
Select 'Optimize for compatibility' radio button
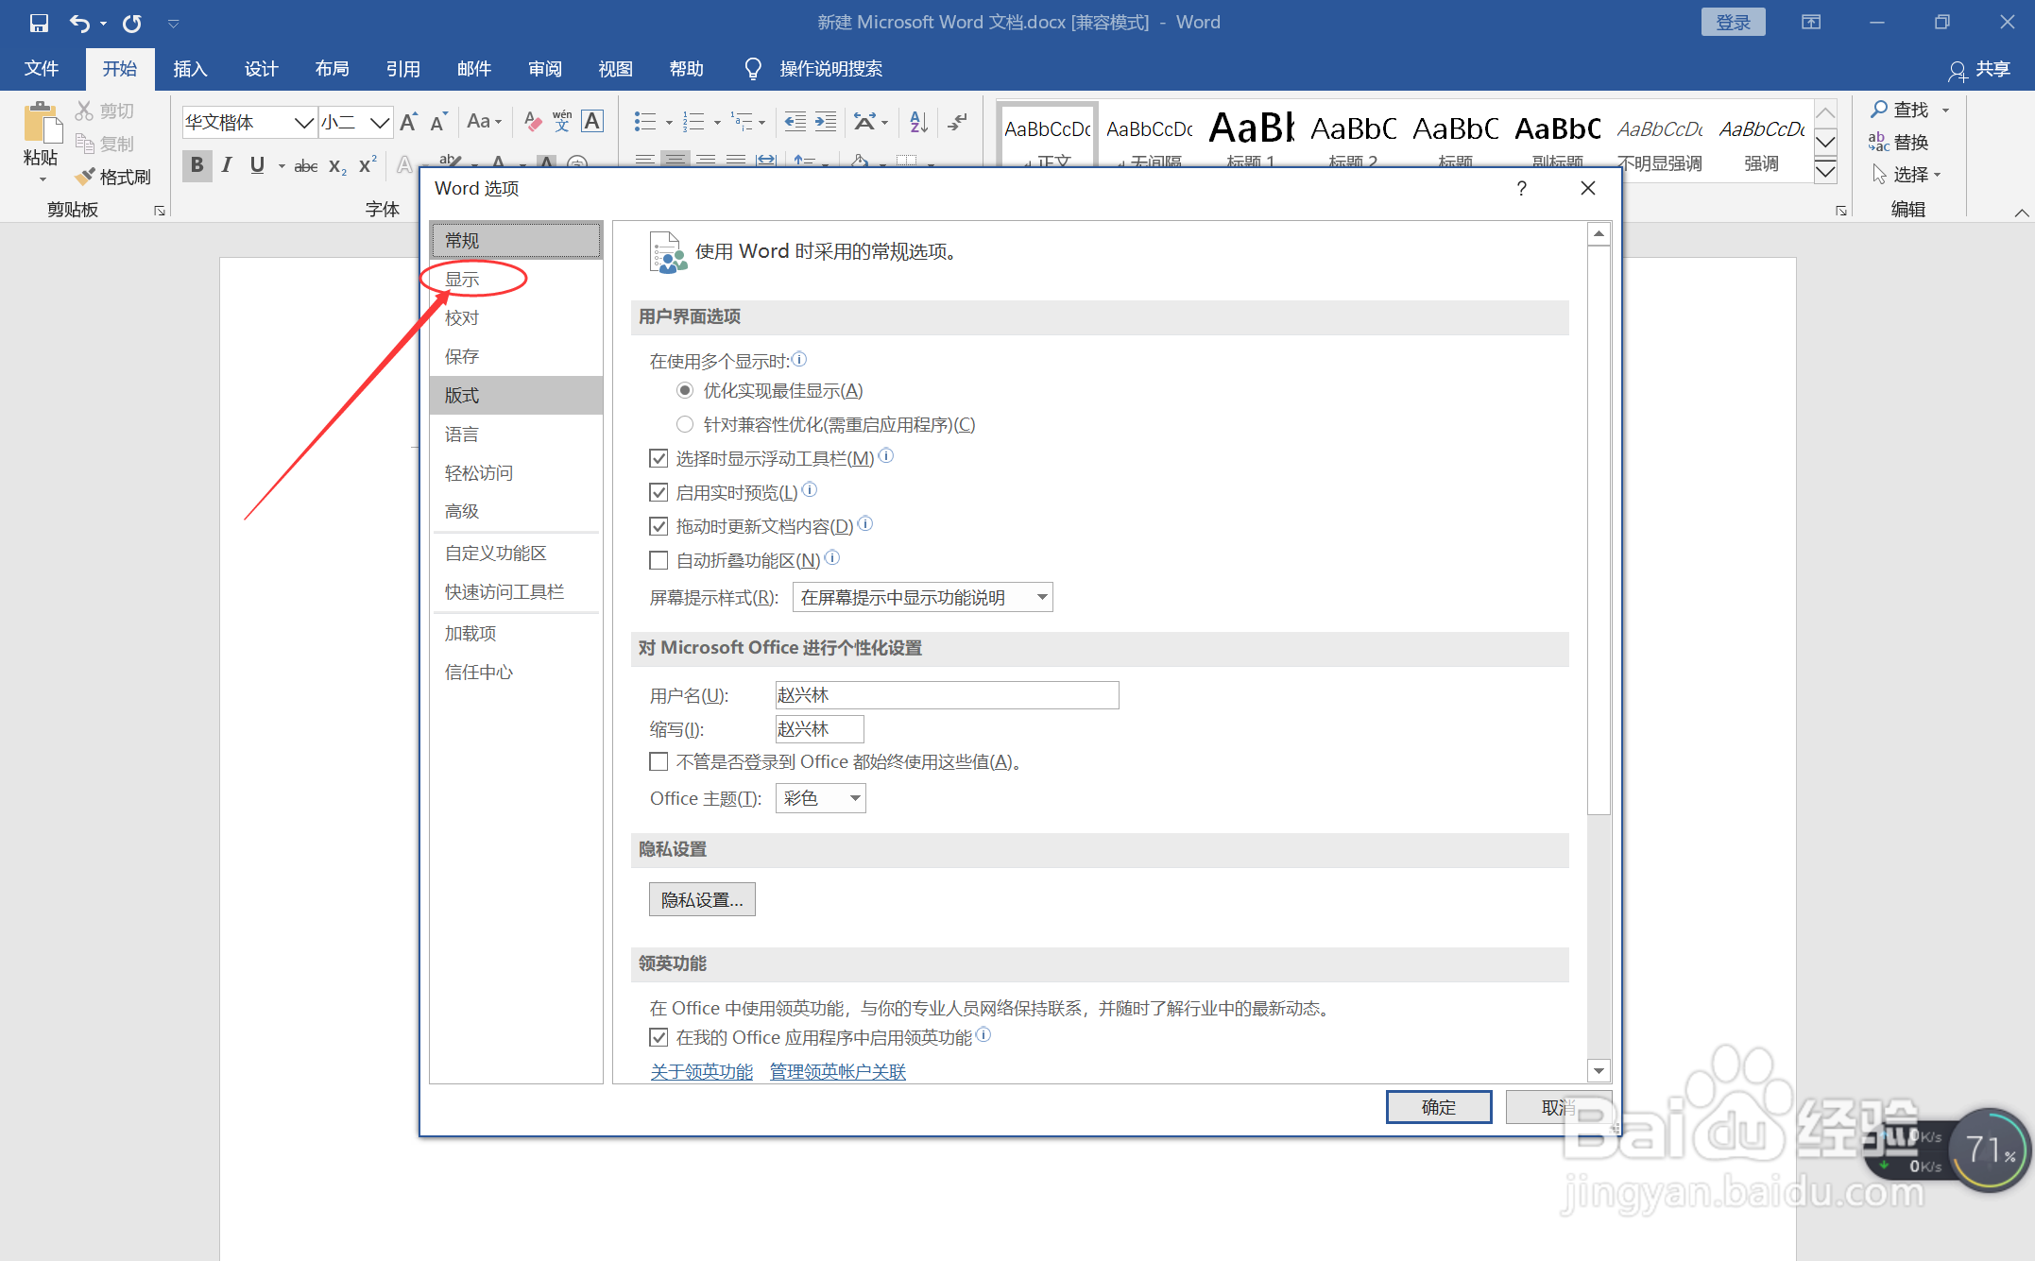685,425
